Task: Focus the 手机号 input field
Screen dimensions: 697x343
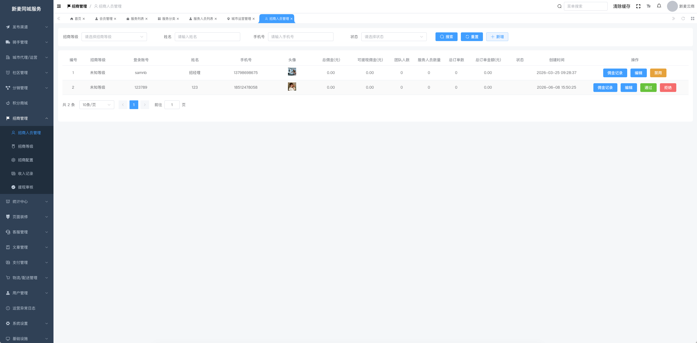Action: pos(301,37)
